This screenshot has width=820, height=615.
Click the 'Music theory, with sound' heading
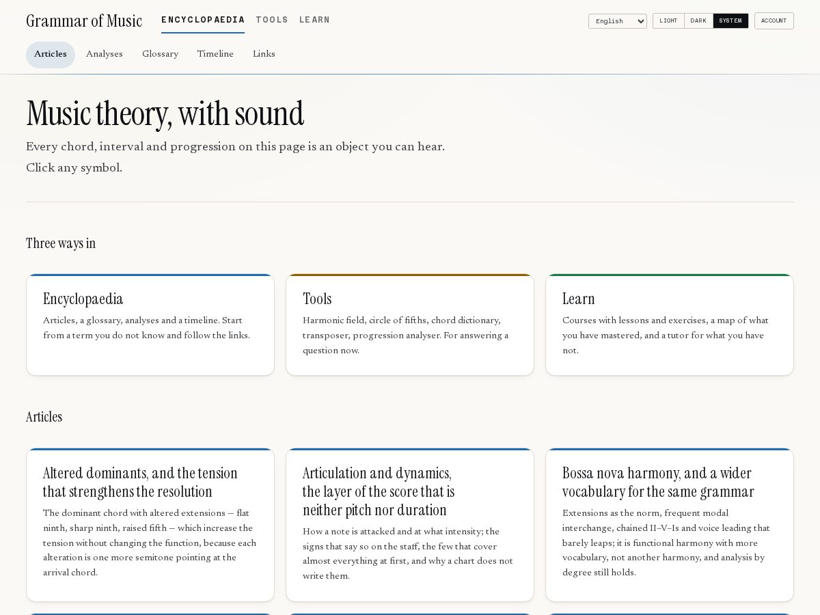165,114
